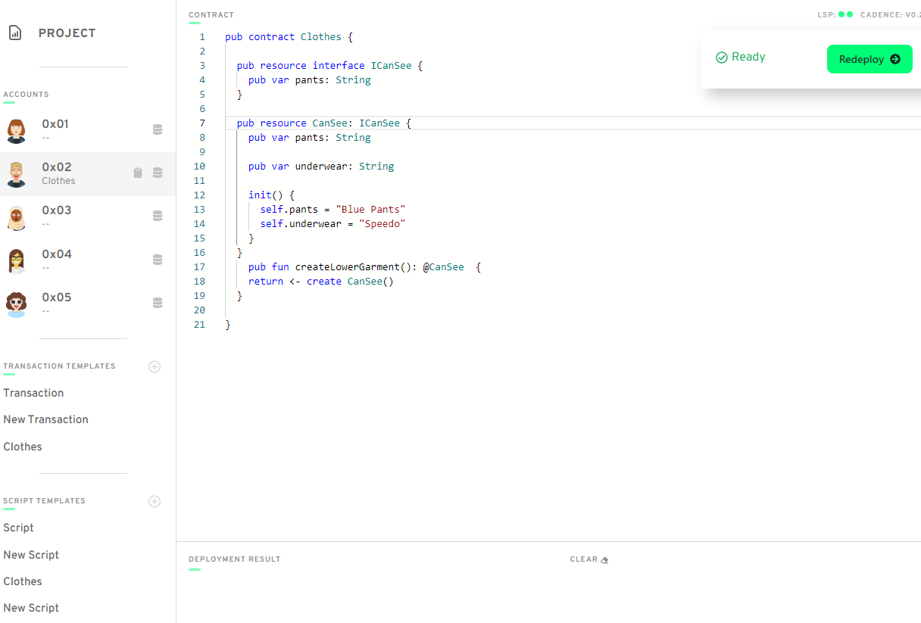921x623 pixels.
Task: Add a new script template with plus icon
Action: click(x=155, y=501)
